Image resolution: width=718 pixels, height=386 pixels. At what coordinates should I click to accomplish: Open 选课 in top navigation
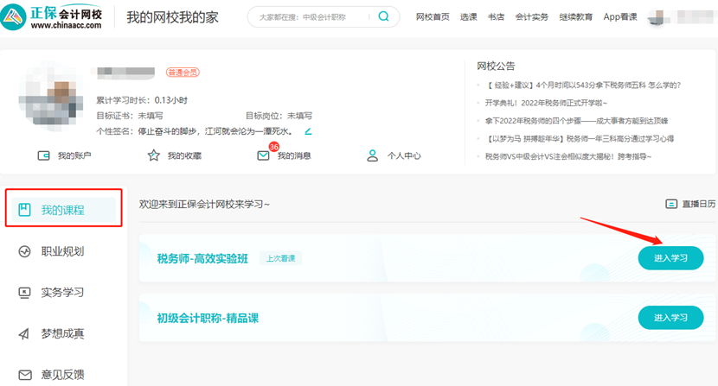(469, 17)
